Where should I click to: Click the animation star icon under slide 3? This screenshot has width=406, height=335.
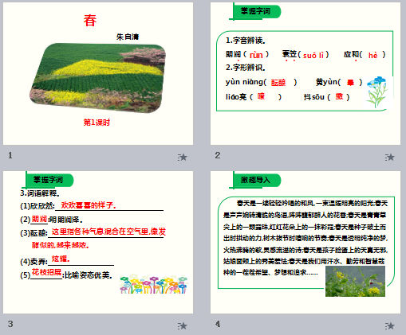(x=183, y=325)
